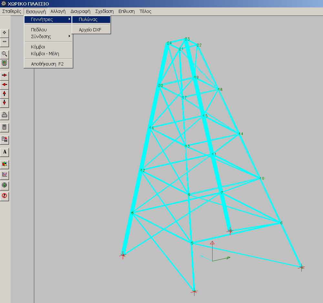Select the Πεδίλου menu entry
The height and width of the screenshot is (303, 323).
(x=48, y=30)
